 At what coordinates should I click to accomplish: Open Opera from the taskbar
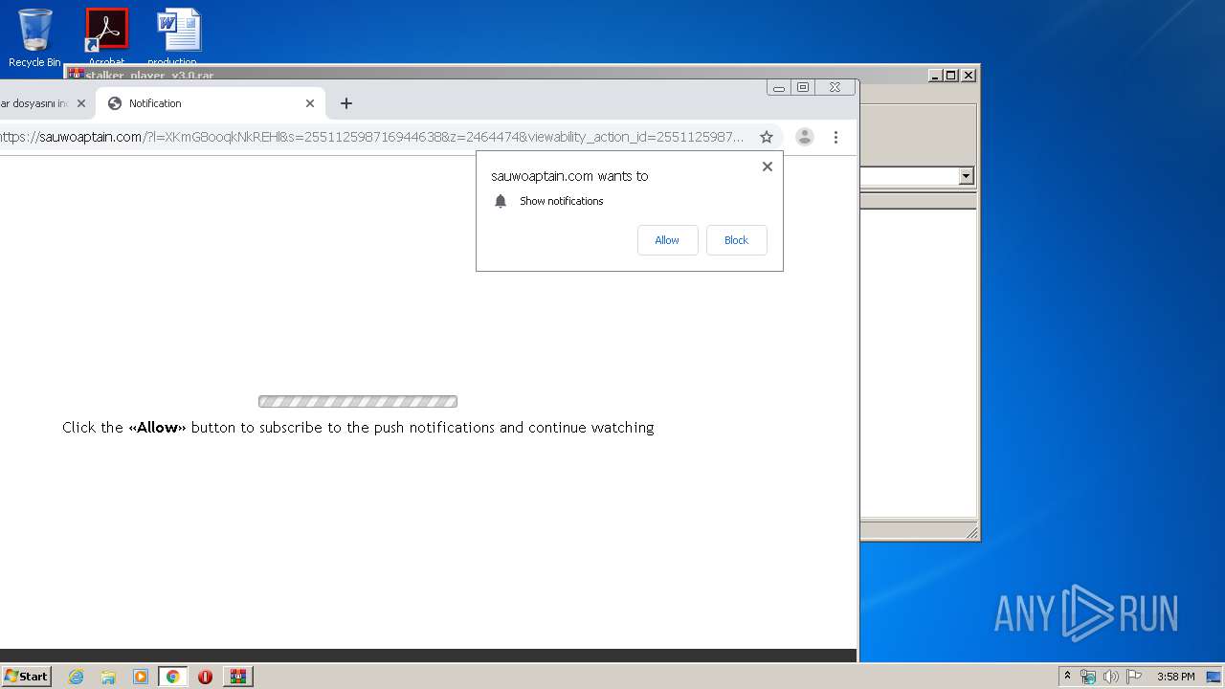[205, 677]
